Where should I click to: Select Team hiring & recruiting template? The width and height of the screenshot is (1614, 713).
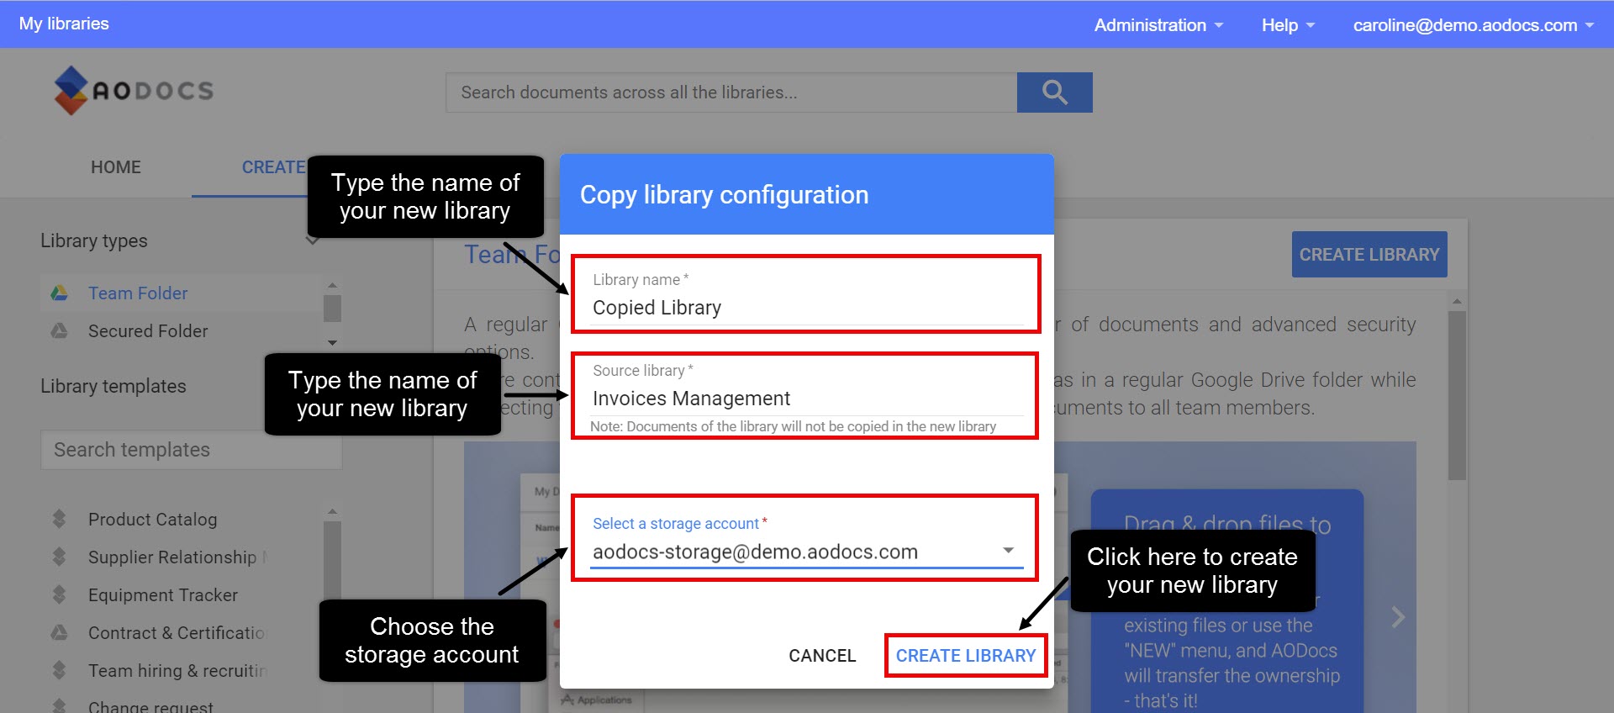click(x=178, y=670)
